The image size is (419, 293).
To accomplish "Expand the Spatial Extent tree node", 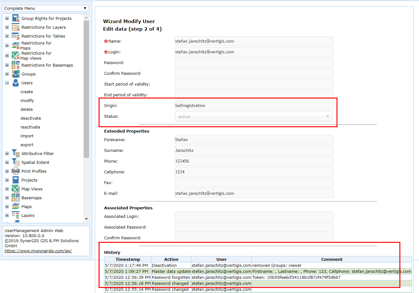I will [x=7, y=163].
